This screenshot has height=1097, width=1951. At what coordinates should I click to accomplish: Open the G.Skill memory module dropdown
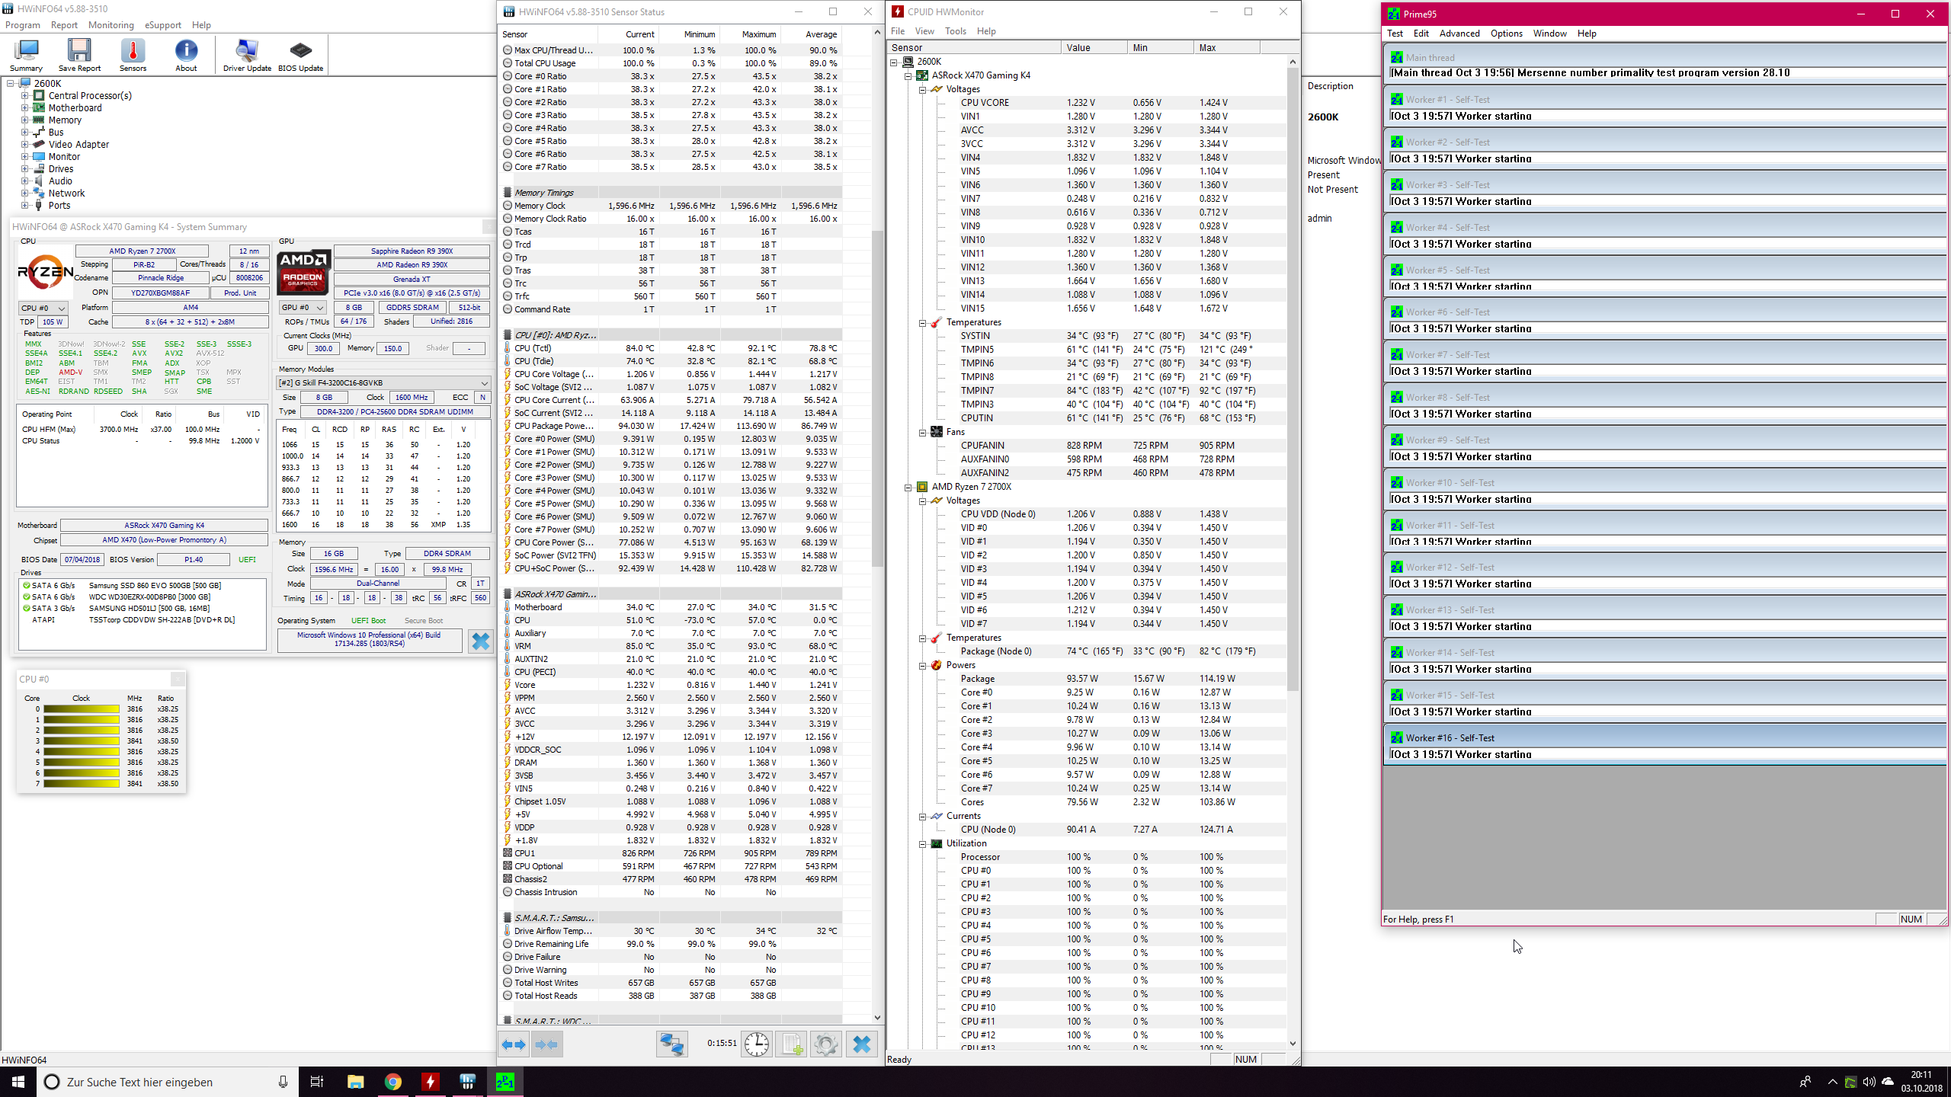(x=383, y=382)
